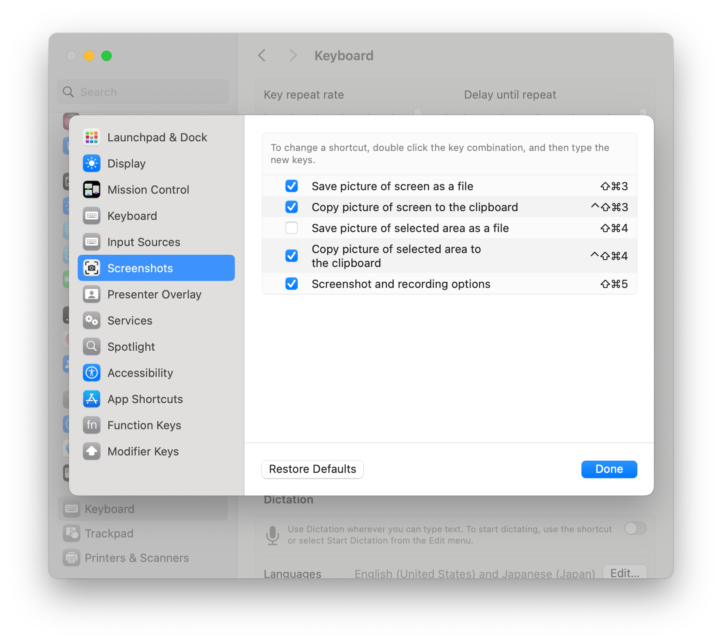This screenshot has width=722, height=643.
Task: Select the Services icon in the sidebar
Action: coord(92,321)
